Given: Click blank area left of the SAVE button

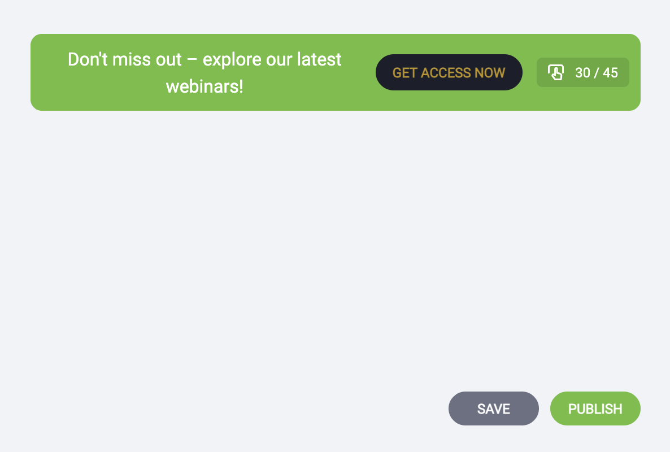Looking at the screenshot, I should click(282, 408).
